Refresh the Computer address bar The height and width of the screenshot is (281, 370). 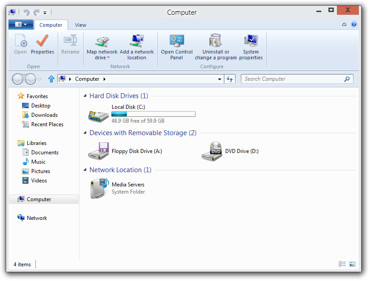pos(230,79)
